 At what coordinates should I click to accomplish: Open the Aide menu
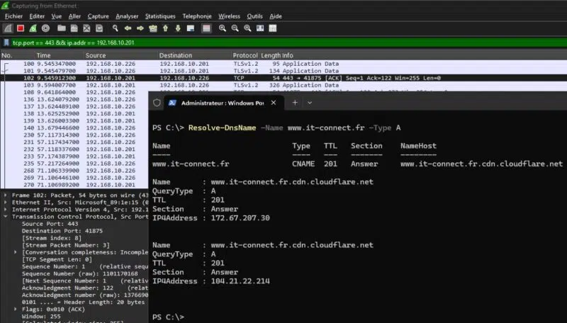(276, 16)
